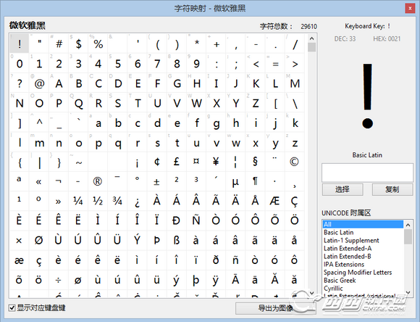Click the 选择 button
This screenshot has width=420, height=322.
tap(343, 189)
